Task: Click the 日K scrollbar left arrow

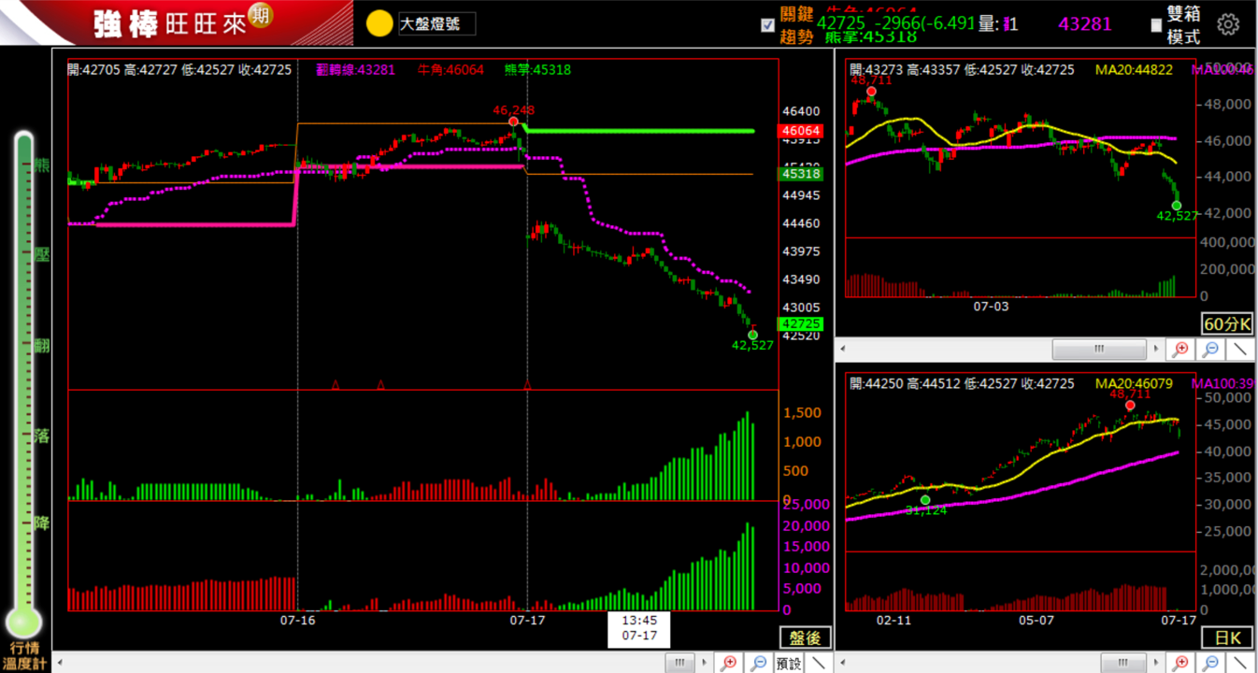Action: pyautogui.click(x=843, y=663)
